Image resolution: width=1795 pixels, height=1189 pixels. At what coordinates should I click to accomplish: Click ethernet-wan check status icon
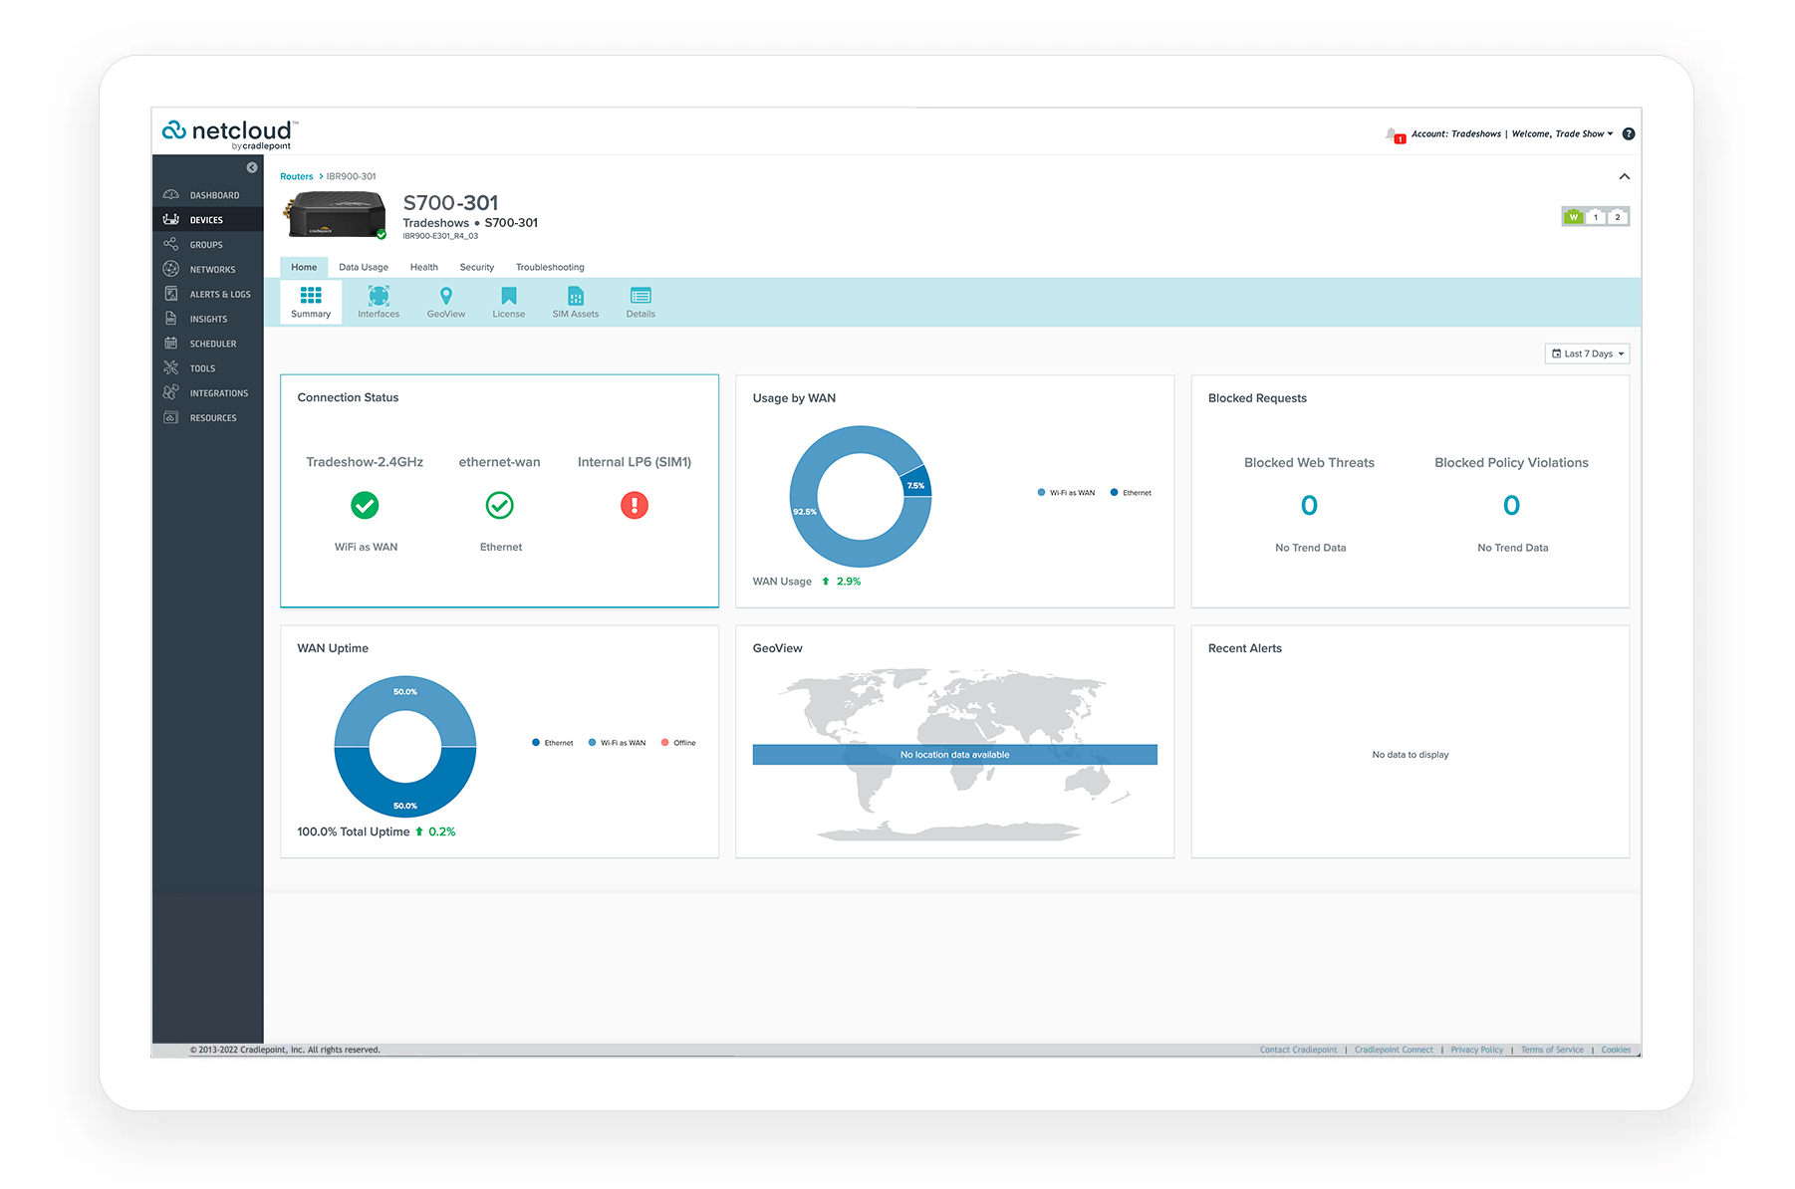500,506
